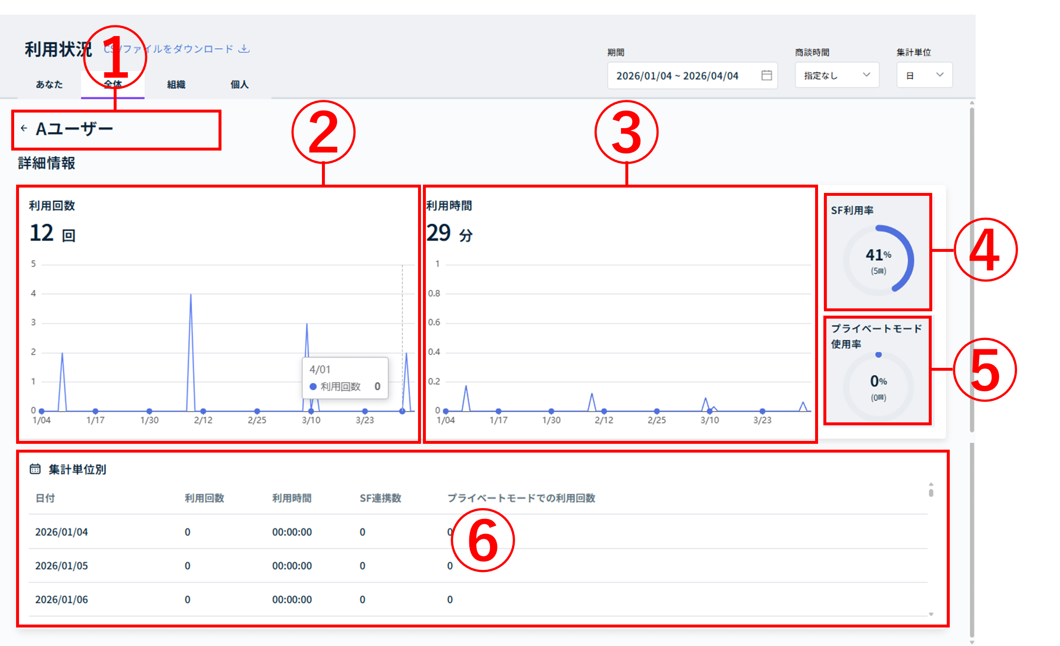Click the page vertical scrollbar
1060x646 pixels.
click(x=972, y=268)
